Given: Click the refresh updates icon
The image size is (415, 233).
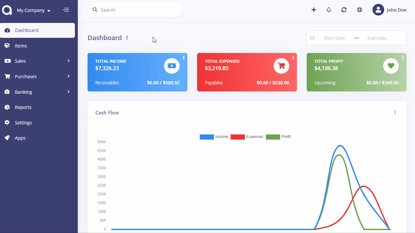Looking at the screenshot, I should (x=344, y=10).
